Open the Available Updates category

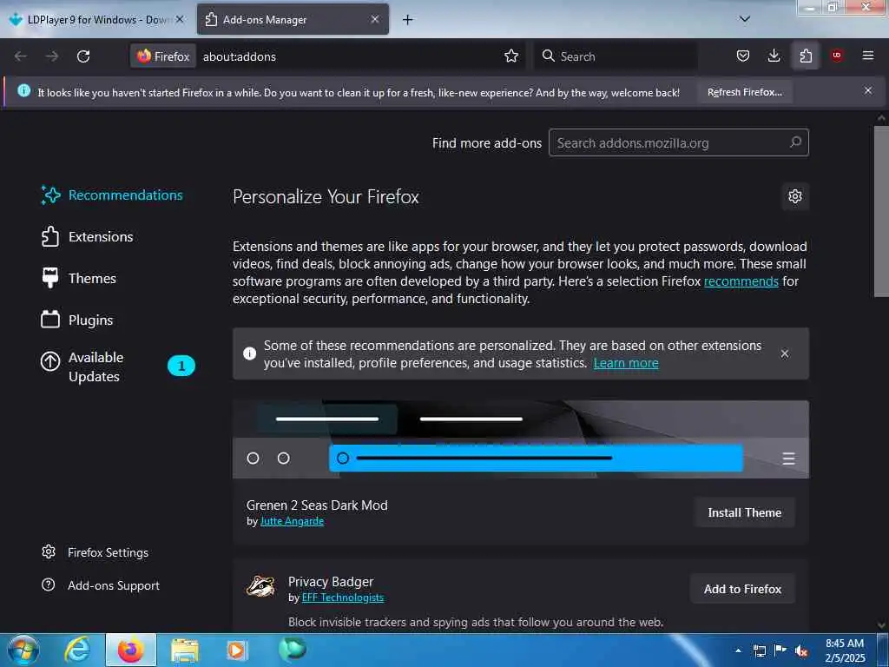coord(117,367)
